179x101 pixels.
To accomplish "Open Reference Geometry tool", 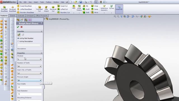I will point(104,8).
